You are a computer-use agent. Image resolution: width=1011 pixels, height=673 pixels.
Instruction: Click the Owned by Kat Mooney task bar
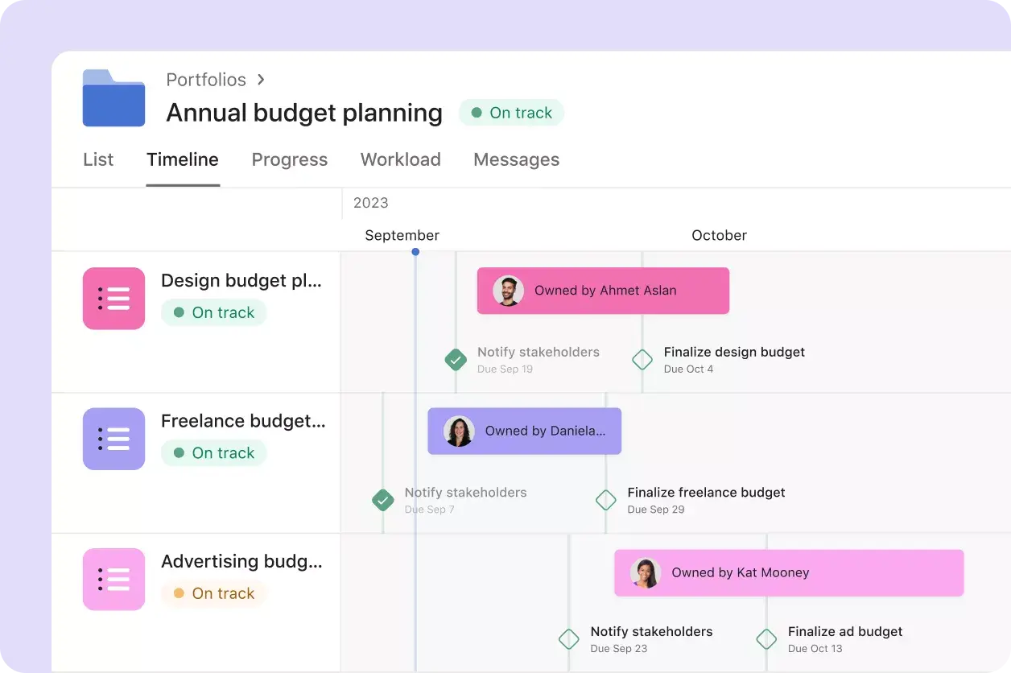pos(789,572)
